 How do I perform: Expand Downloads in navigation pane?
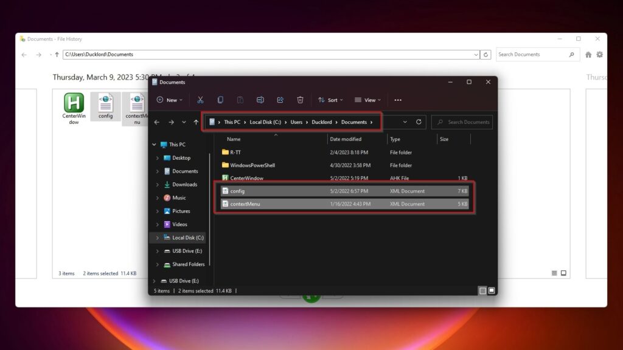coord(158,185)
